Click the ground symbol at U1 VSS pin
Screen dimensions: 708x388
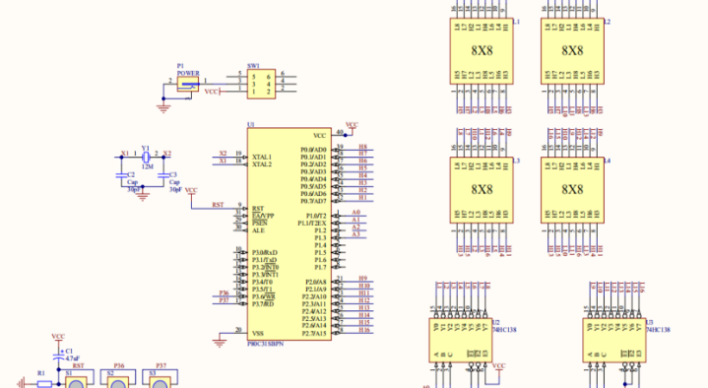pyautogui.click(x=220, y=344)
